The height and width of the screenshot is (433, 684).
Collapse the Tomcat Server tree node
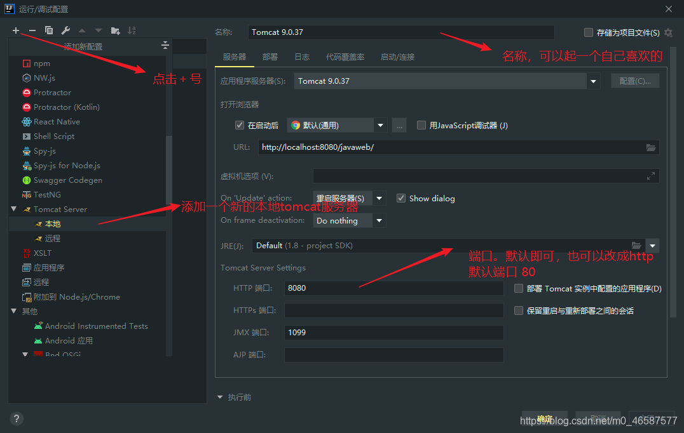[14, 209]
